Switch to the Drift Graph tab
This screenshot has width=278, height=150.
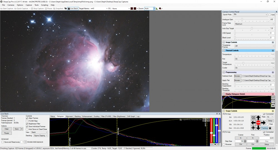pos(131,117)
